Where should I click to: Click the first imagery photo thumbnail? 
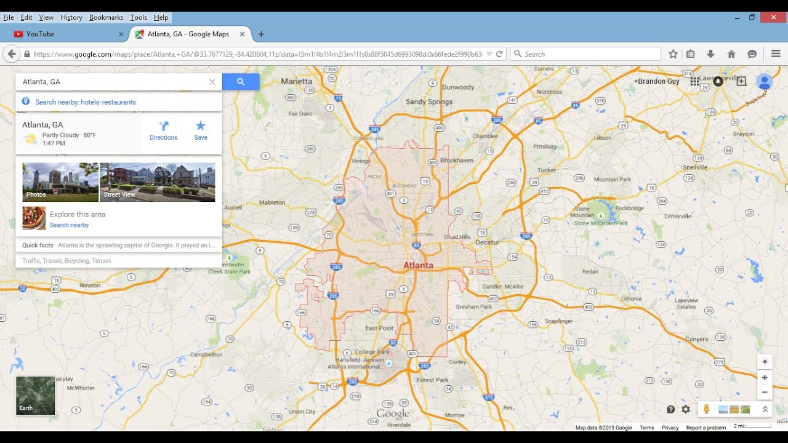723,409
